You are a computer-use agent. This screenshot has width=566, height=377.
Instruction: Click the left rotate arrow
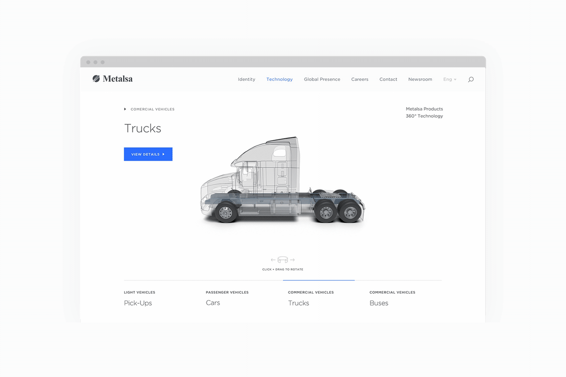pos(273,260)
